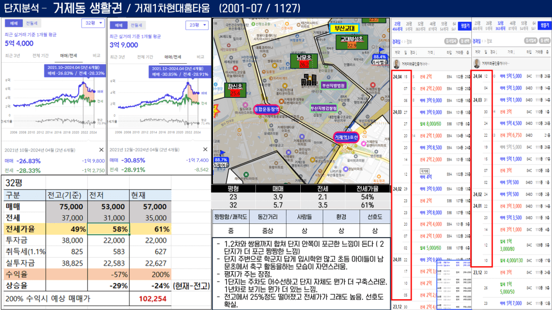Select the red 102,254 expected price cell
552x310 pixels.
tap(150, 299)
